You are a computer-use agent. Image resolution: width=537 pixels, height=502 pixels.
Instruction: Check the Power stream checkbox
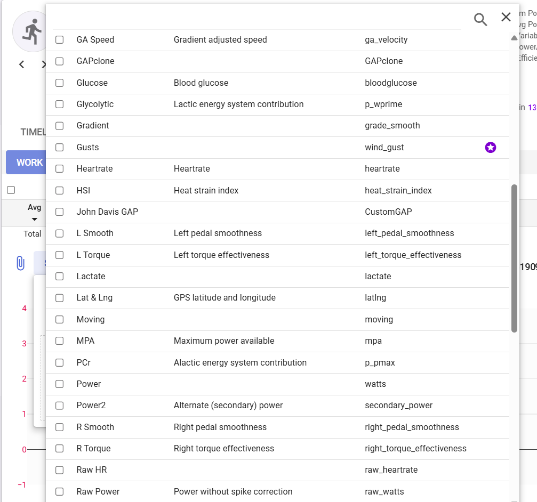60,384
